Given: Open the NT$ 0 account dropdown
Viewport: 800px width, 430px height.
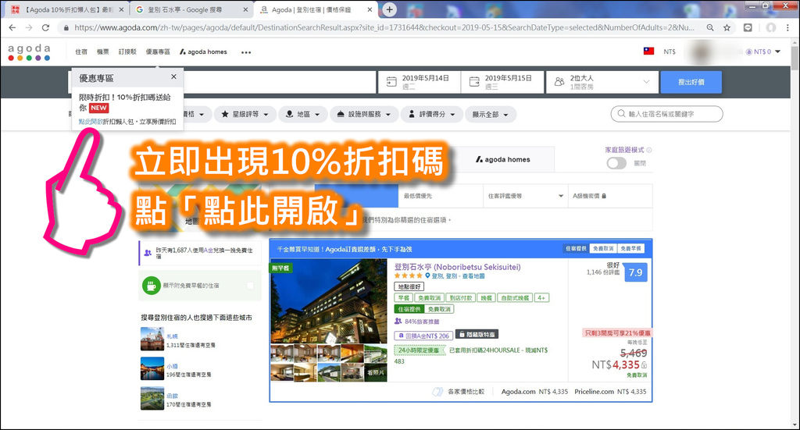Looking at the screenshot, I should click(762, 52).
